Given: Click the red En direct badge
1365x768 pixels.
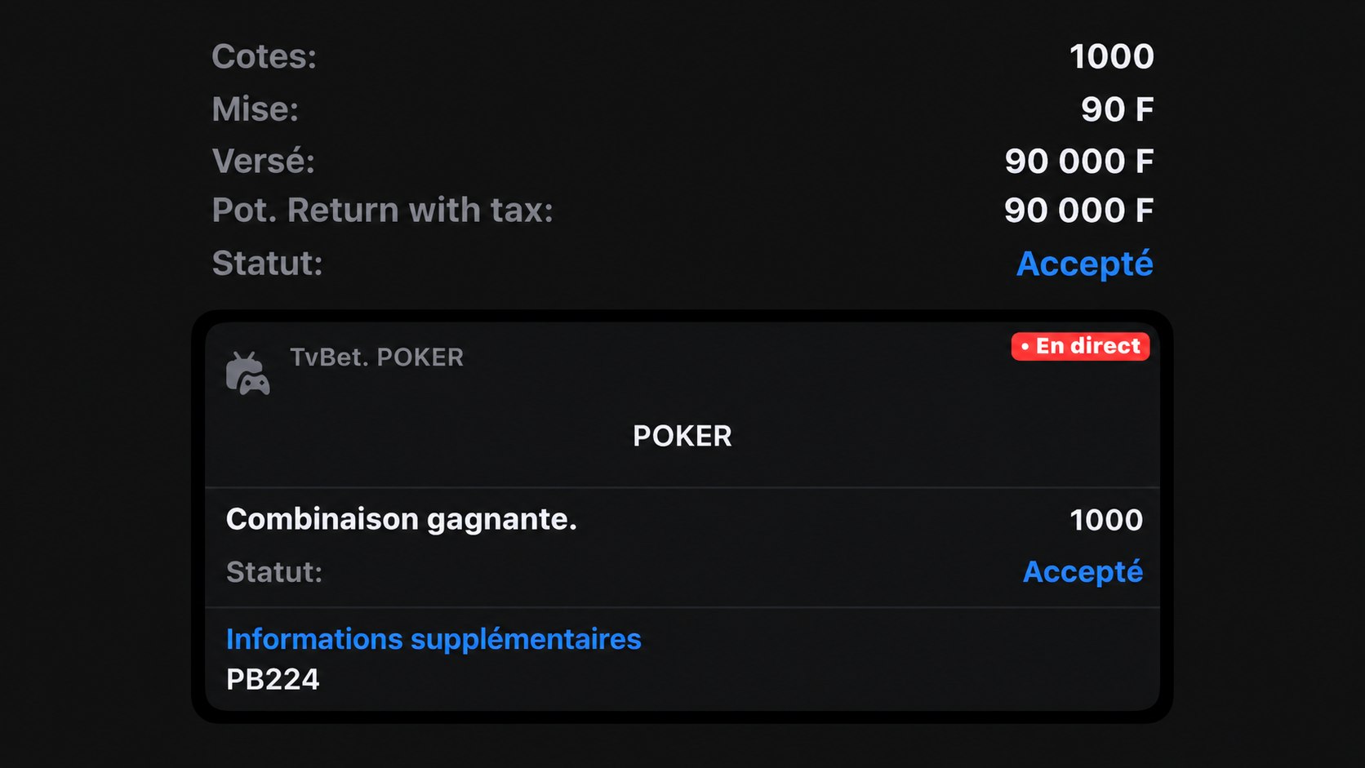Looking at the screenshot, I should tap(1080, 346).
